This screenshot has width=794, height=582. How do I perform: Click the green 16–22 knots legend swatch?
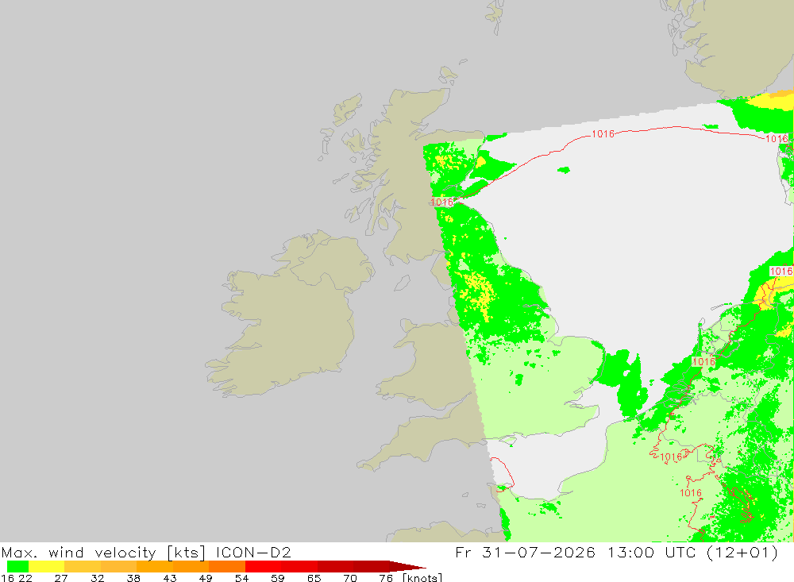pos(17,566)
